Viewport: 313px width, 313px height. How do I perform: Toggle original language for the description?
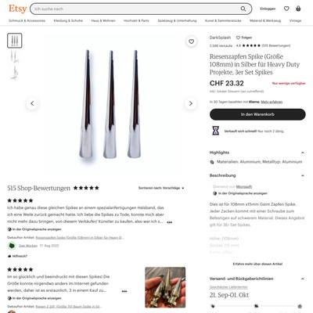coord(240,193)
